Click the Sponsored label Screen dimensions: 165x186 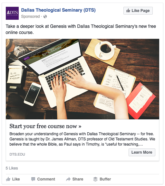[x=30, y=16]
